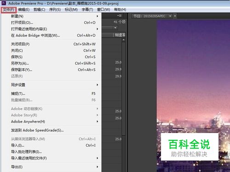Open the 文件(F) menu
The width and height of the screenshot is (230, 172).
click(9, 10)
